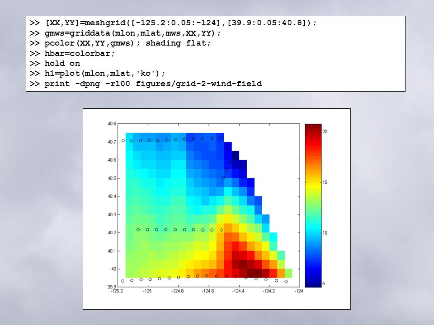Click the y-axis label 40.6
The image size is (434, 325).
click(x=112, y=160)
